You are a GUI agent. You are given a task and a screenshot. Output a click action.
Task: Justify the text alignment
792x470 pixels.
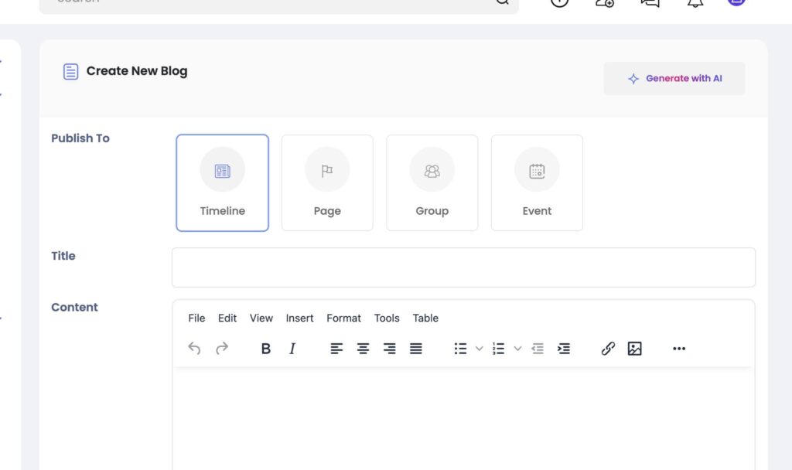tap(416, 349)
